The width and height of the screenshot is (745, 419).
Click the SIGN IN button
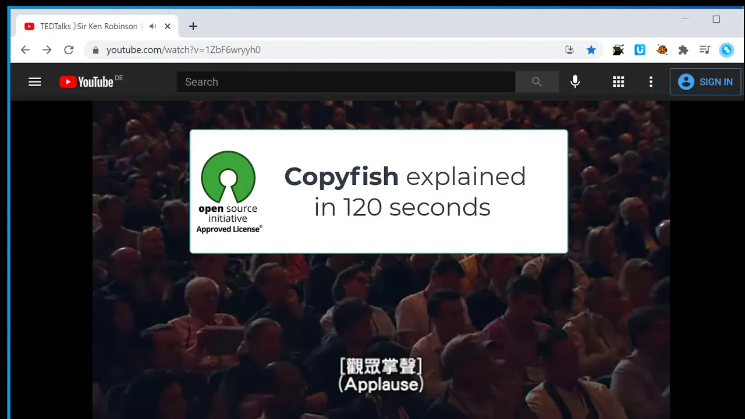coord(705,82)
